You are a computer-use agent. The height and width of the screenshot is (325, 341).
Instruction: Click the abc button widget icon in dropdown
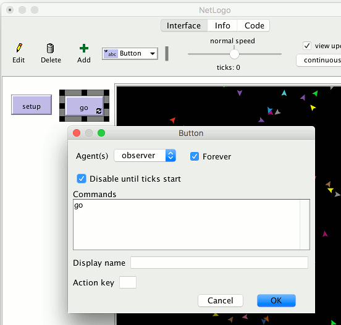111,54
